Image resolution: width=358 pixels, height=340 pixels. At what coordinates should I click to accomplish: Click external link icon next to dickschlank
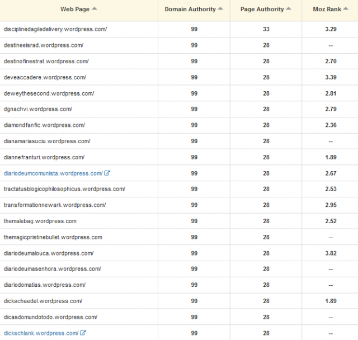click(83, 333)
